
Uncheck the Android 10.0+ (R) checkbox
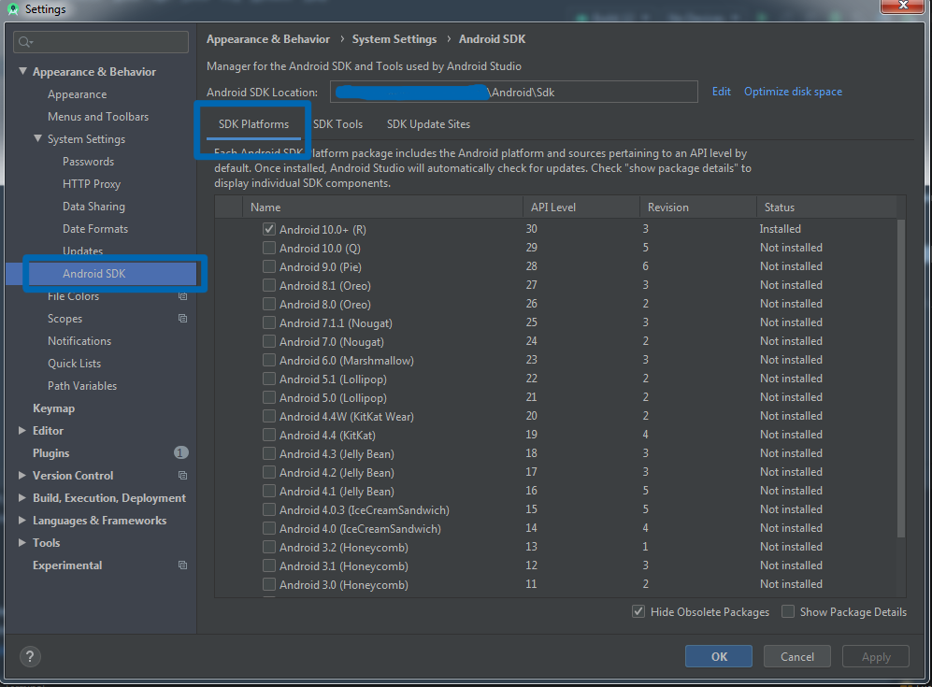pos(268,229)
